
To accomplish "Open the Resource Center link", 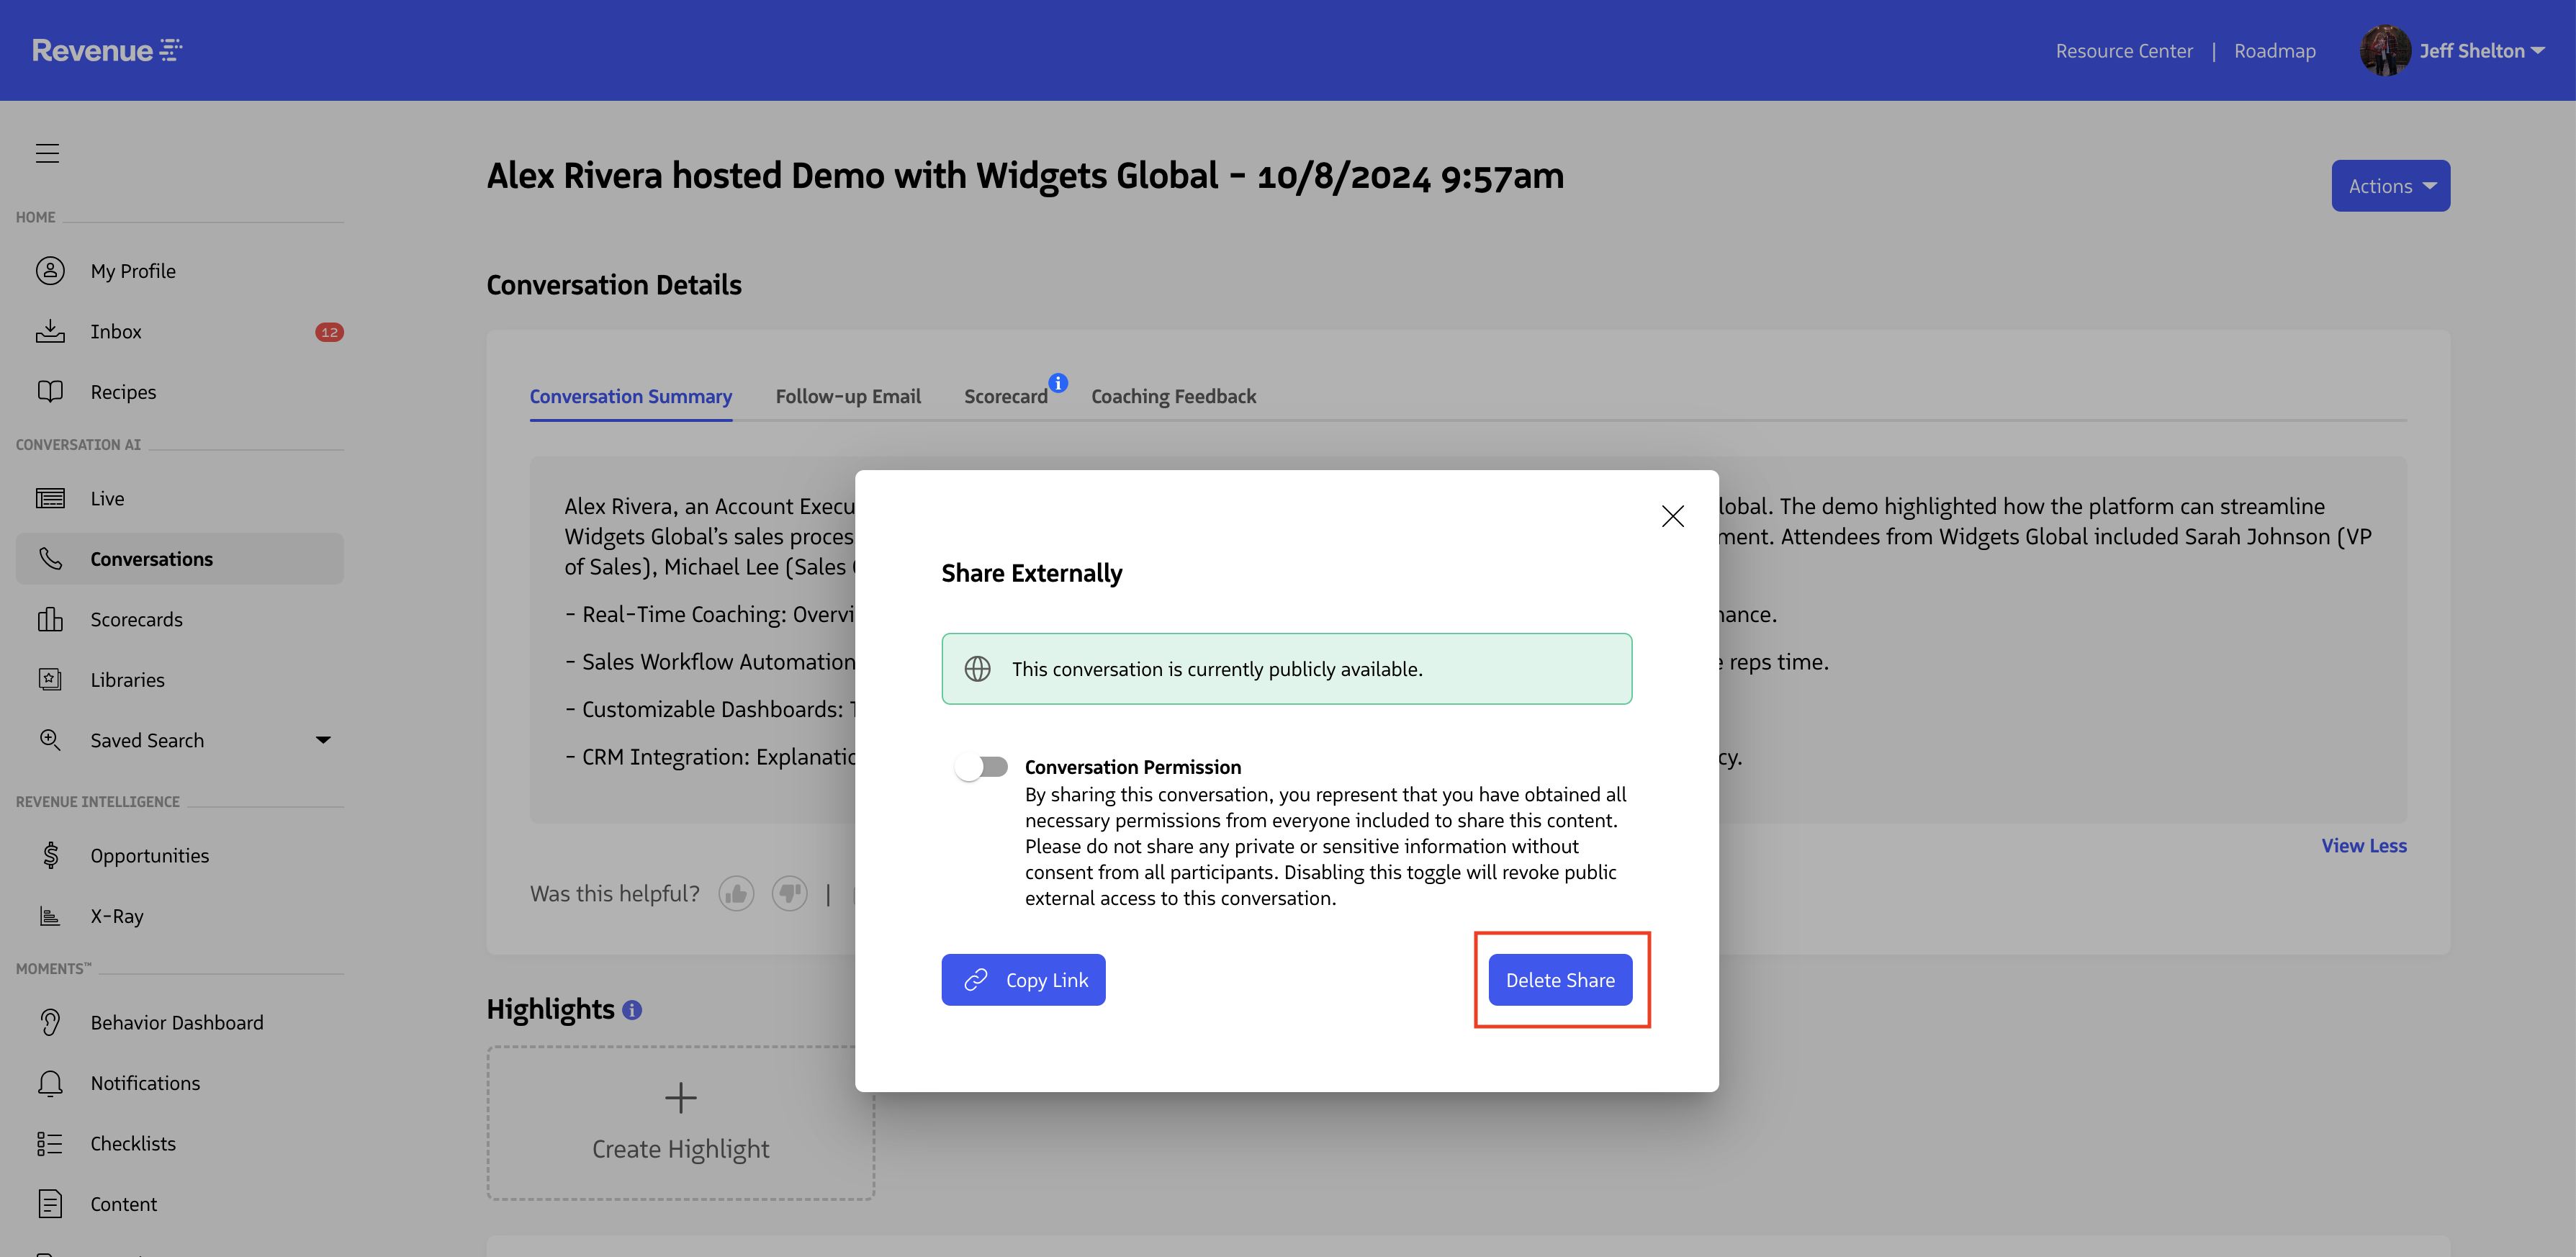I will pos(2123,51).
